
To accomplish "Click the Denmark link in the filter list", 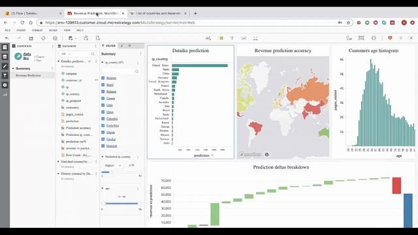I will click(x=112, y=146).
